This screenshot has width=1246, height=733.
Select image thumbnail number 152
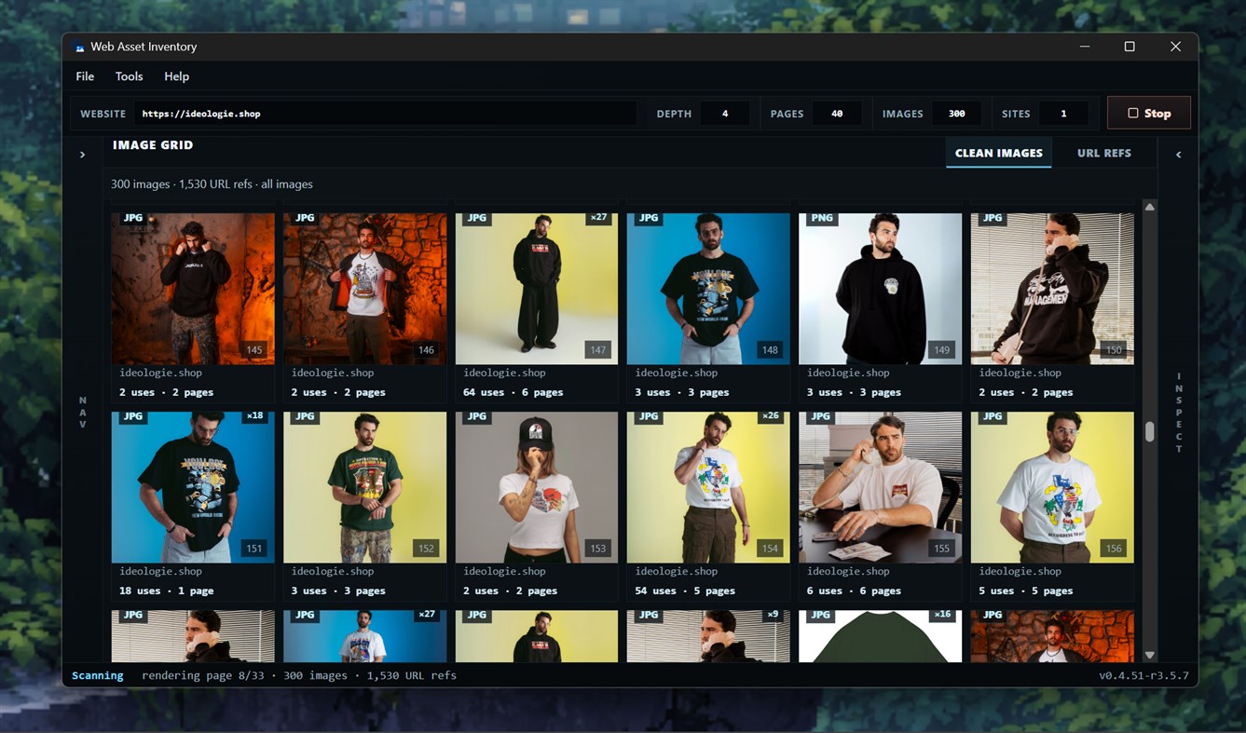(x=364, y=487)
